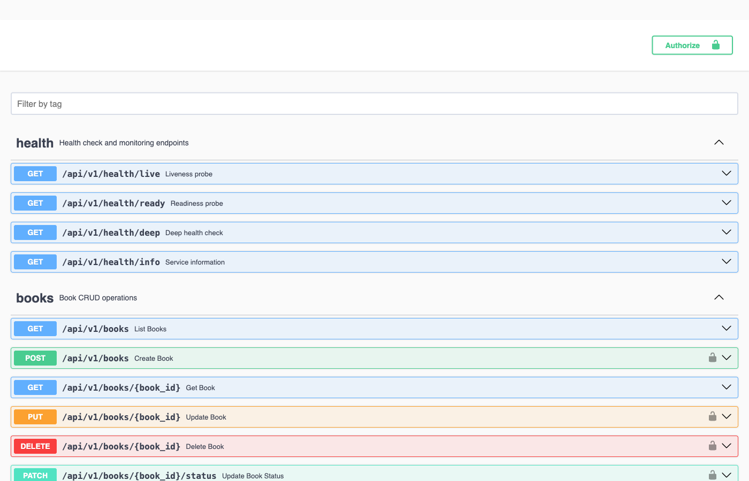Click the PUT badge on Update Book

pyautogui.click(x=35, y=416)
